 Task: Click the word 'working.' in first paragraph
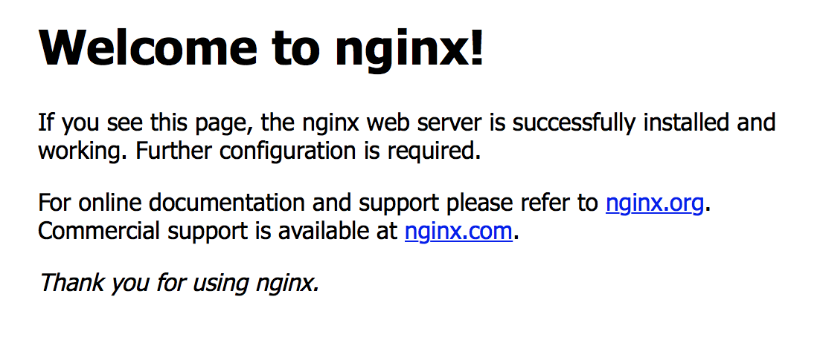(x=83, y=151)
